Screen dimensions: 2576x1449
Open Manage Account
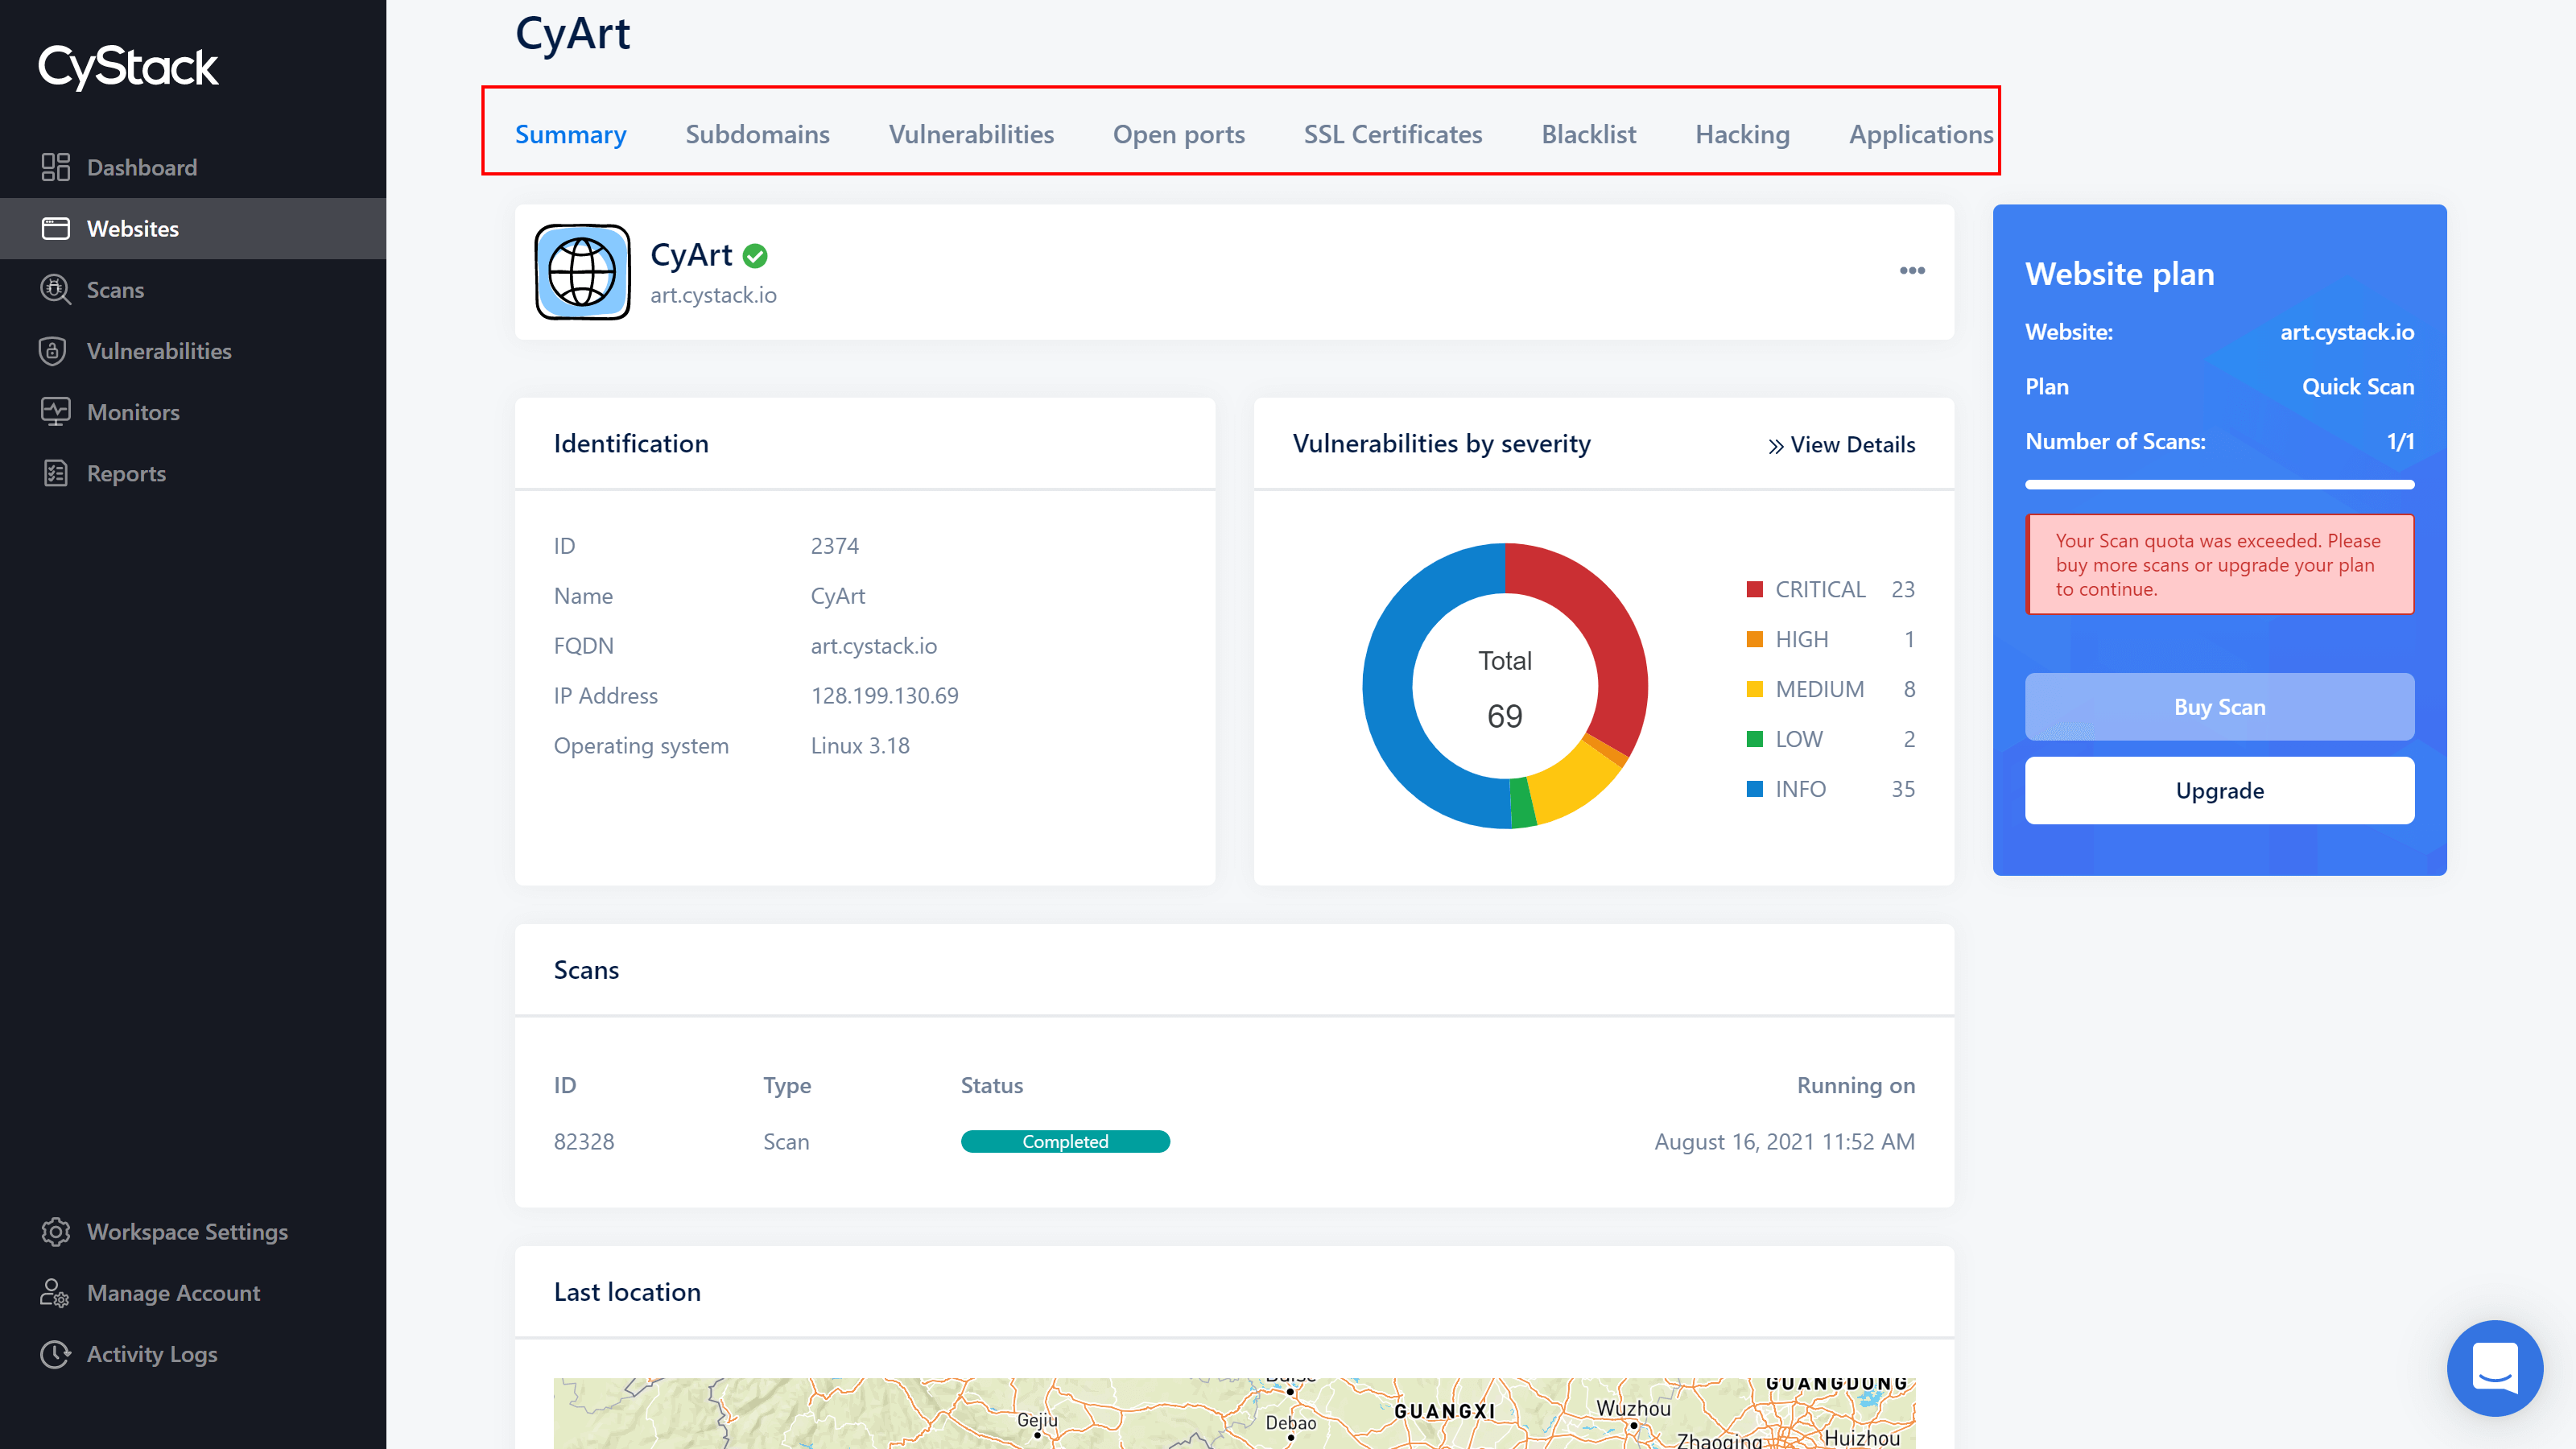point(193,1292)
